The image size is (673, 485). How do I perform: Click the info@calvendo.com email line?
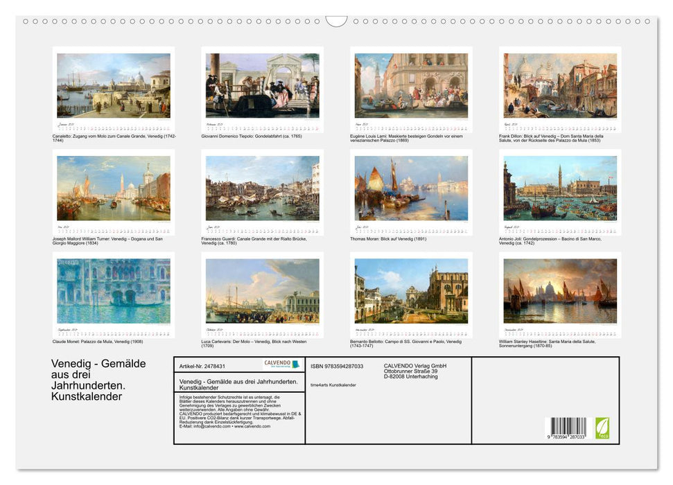tap(225, 426)
